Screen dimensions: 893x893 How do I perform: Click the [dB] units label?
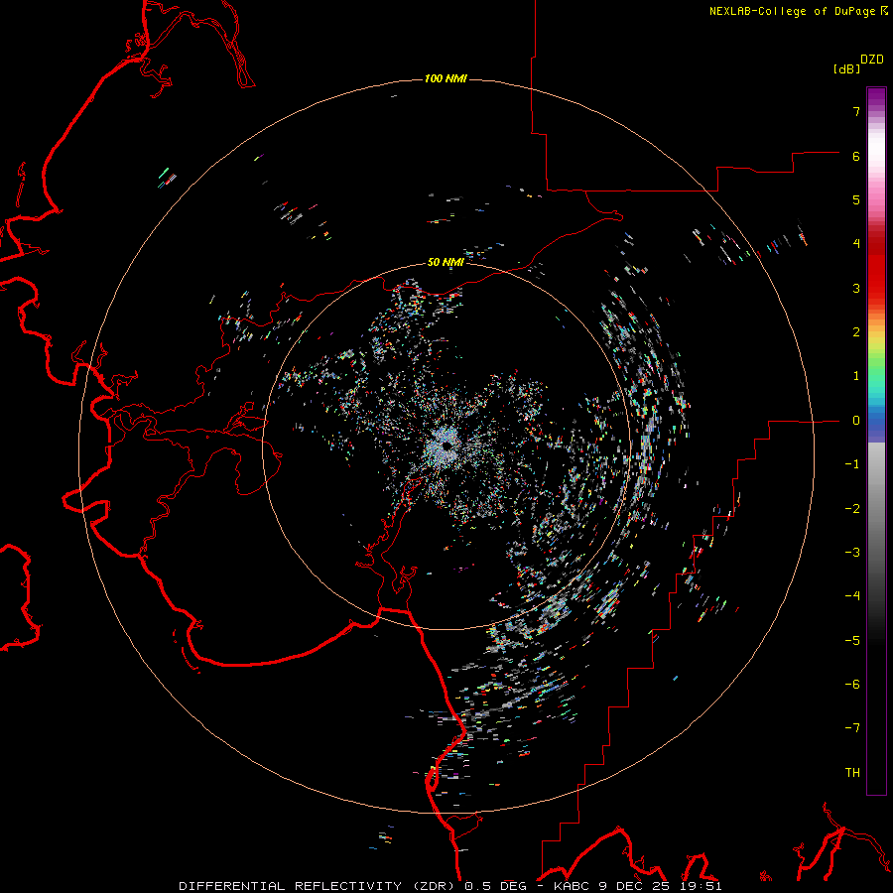coord(846,69)
